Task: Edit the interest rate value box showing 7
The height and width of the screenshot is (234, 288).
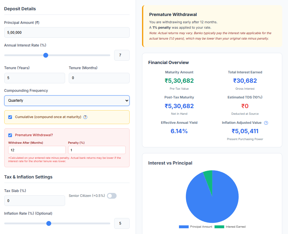Action: [x=122, y=55]
